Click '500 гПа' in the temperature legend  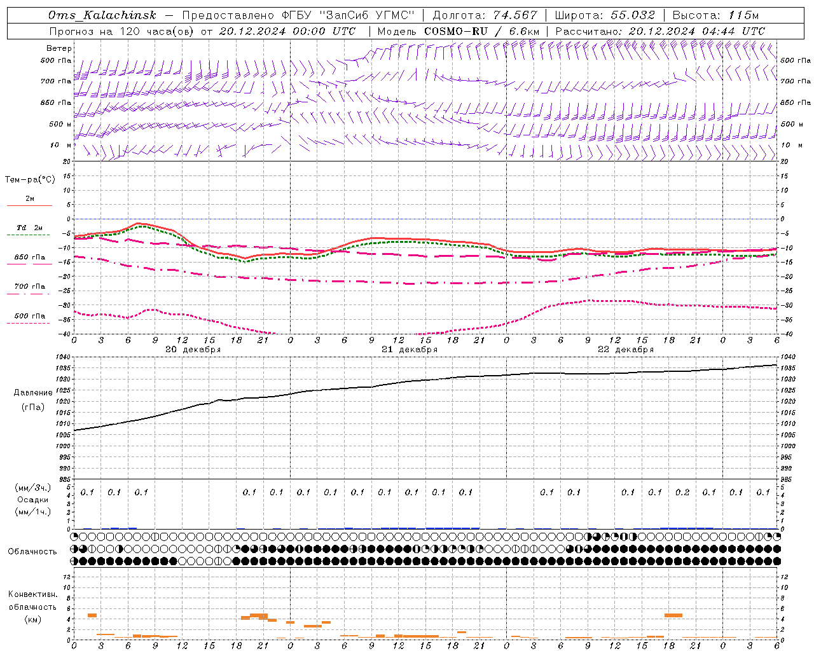[x=30, y=316]
